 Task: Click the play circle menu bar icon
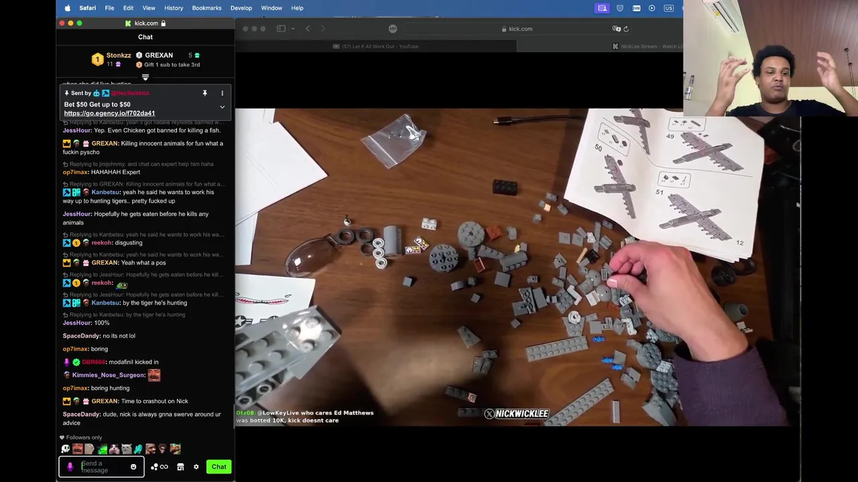(652, 8)
